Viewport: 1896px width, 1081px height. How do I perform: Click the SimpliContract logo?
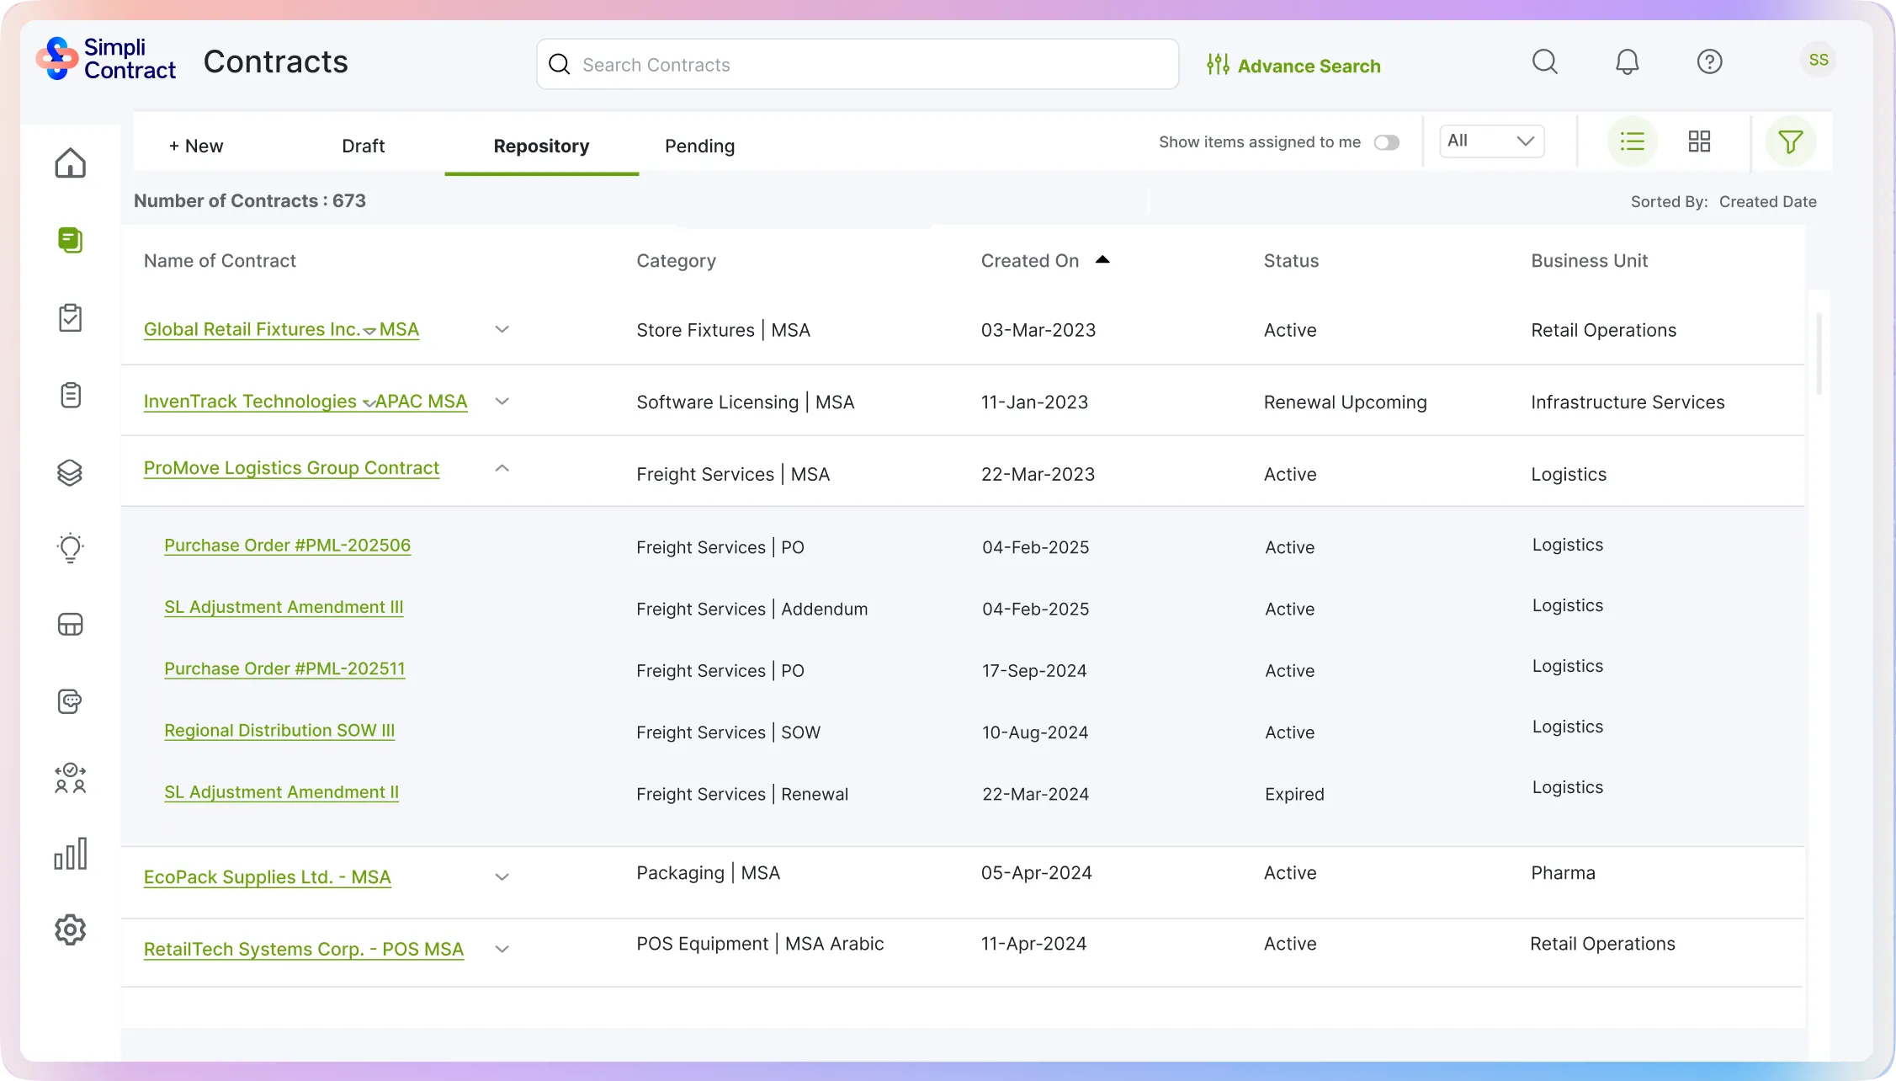pos(106,59)
